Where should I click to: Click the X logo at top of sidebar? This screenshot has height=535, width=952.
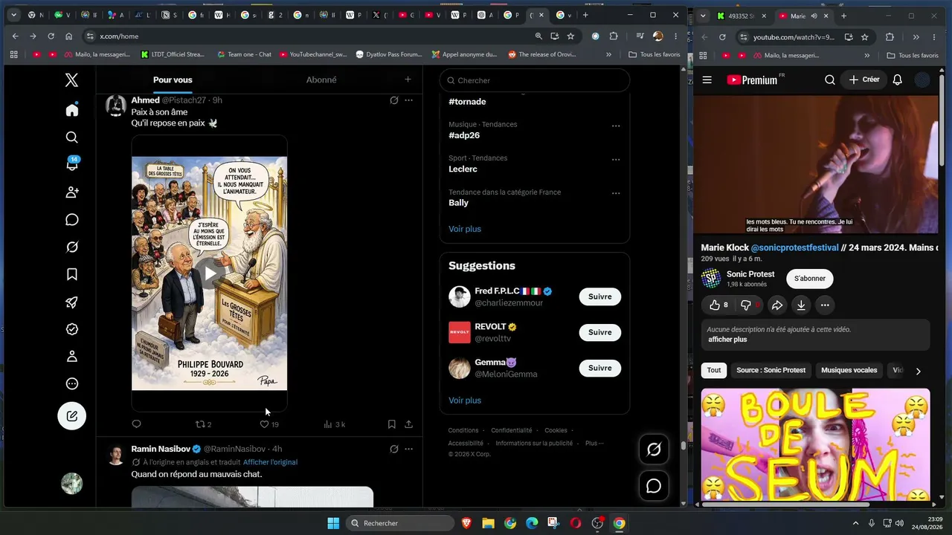click(71, 80)
